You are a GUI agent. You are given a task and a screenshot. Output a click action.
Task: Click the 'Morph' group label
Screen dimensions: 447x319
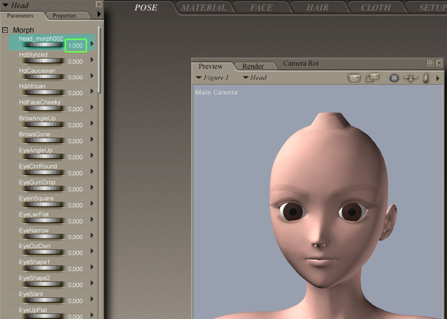24,30
